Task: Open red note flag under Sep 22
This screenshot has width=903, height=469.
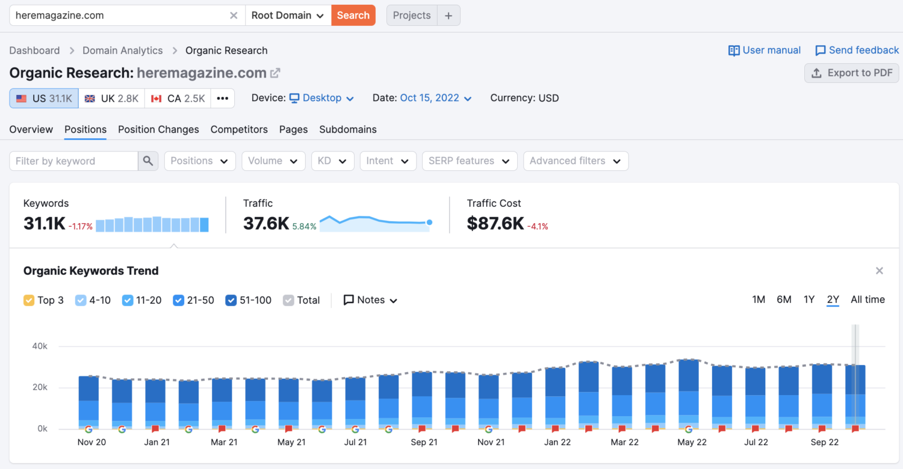Action: click(x=822, y=429)
